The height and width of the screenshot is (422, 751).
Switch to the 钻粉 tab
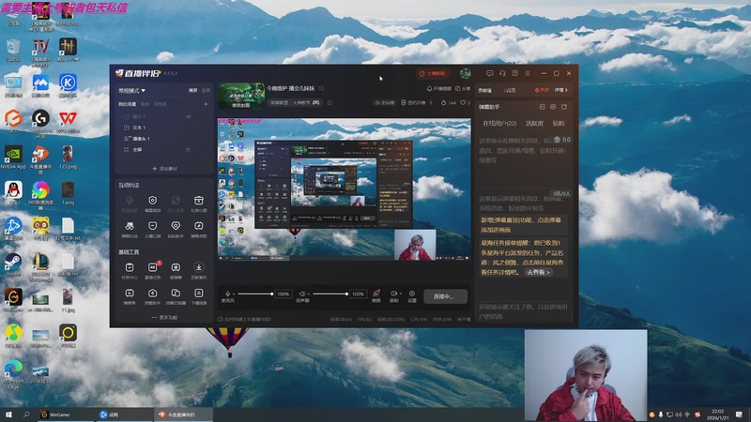(x=559, y=124)
